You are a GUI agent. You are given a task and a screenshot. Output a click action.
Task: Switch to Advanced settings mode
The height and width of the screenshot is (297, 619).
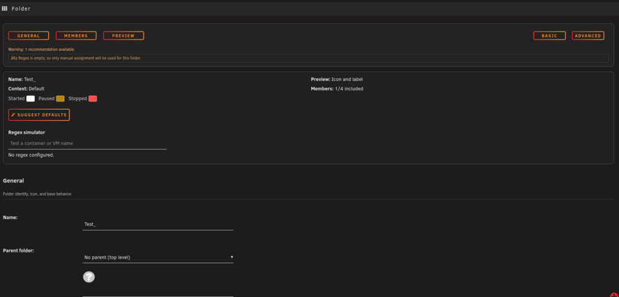(588, 35)
